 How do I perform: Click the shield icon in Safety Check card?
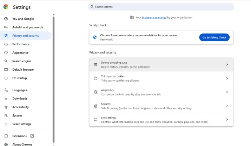95,37
